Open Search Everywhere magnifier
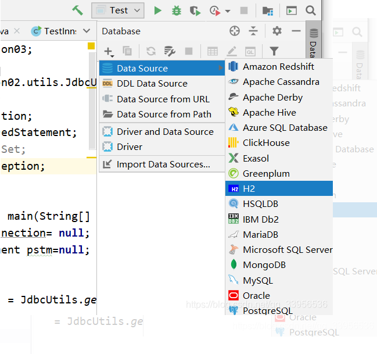 pyautogui.click(x=311, y=10)
